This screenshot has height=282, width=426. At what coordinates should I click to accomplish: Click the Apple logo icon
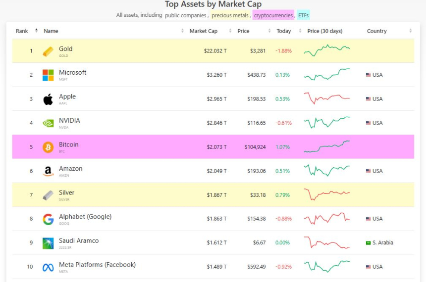[48, 99]
